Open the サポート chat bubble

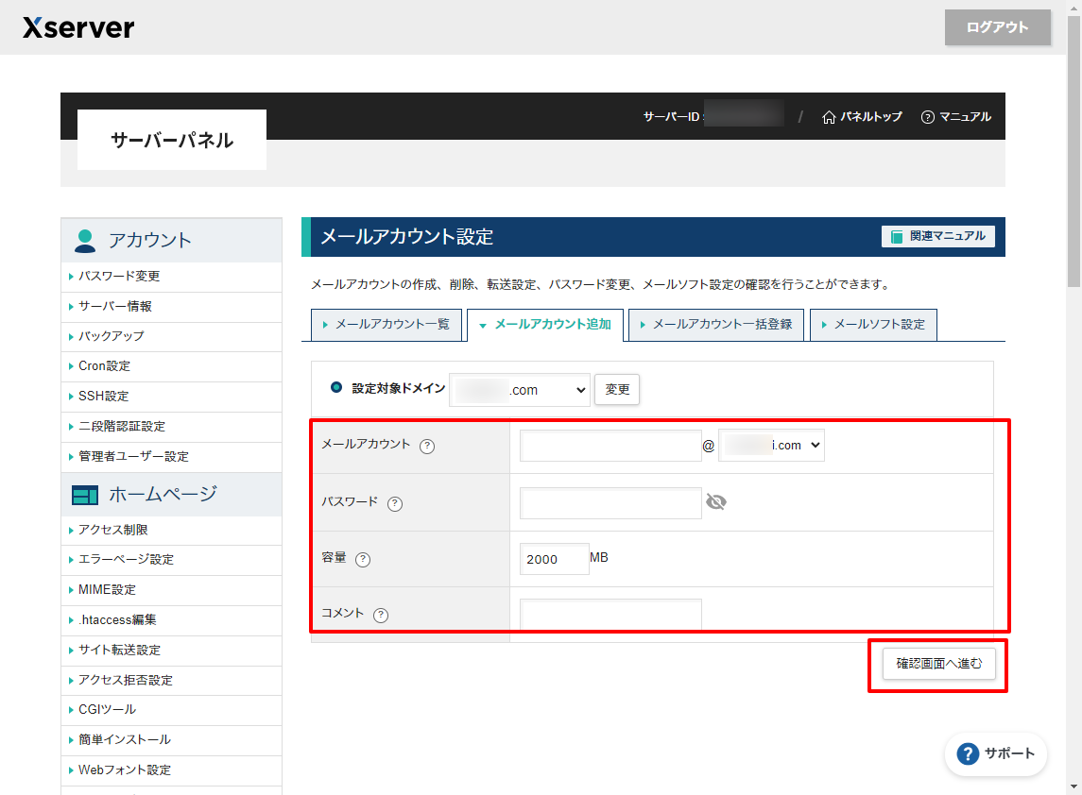(x=996, y=753)
